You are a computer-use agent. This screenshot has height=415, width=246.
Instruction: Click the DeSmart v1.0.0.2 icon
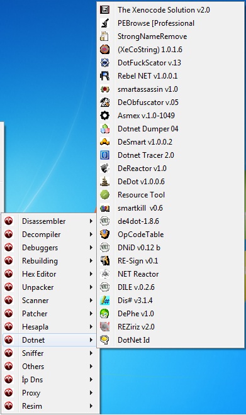tap(105, 142)
